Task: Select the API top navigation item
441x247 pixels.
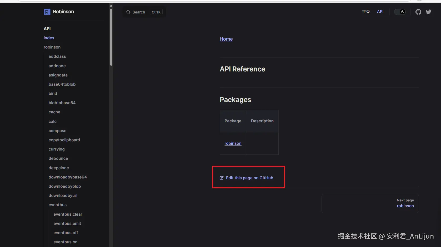Action: 380,12
